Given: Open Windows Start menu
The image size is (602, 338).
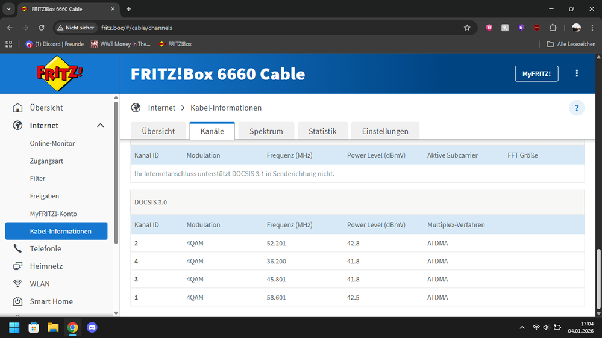Looking at the screenshot, I should [14, 327].
